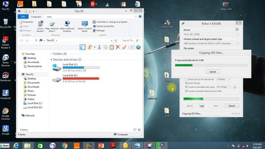
Task: Click the red X delete icon
Action: 118,47
